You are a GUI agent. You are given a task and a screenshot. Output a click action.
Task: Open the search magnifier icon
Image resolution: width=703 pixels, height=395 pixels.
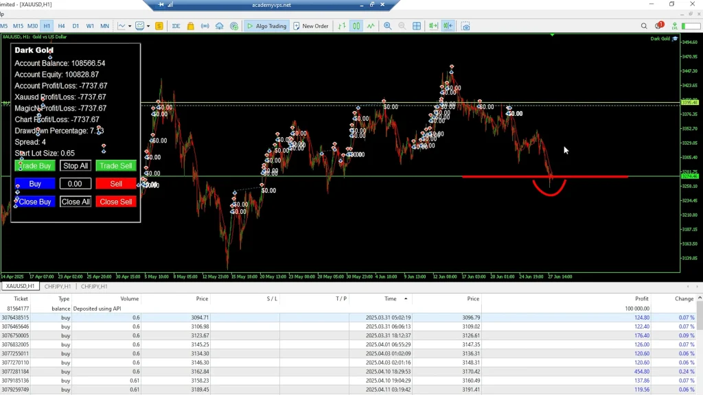click(x=644, y=26)
